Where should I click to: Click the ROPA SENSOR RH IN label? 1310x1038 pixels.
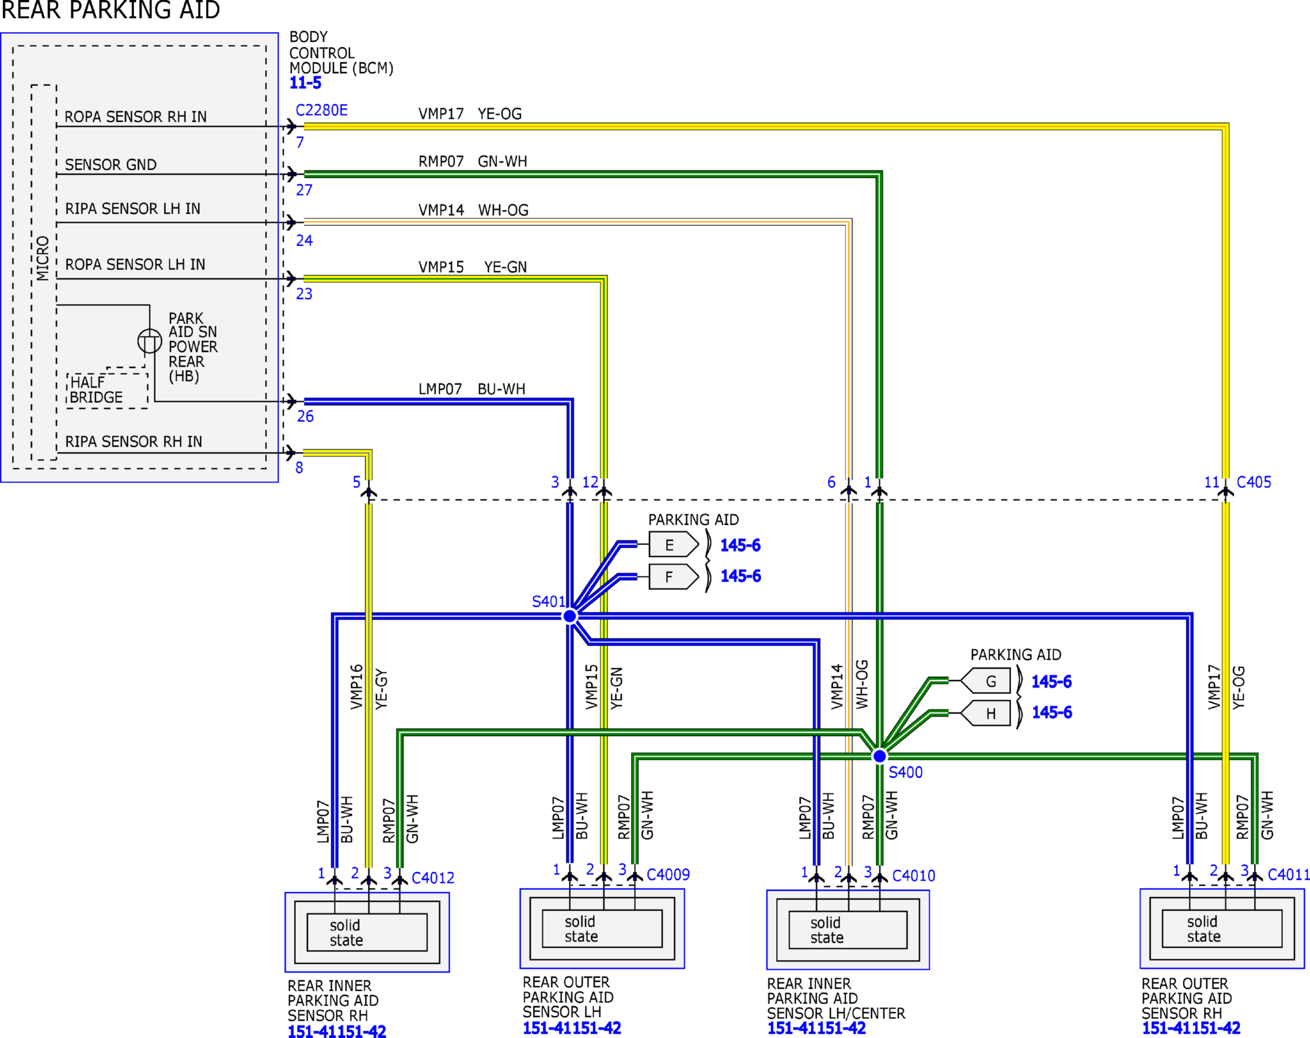[135, 116]
